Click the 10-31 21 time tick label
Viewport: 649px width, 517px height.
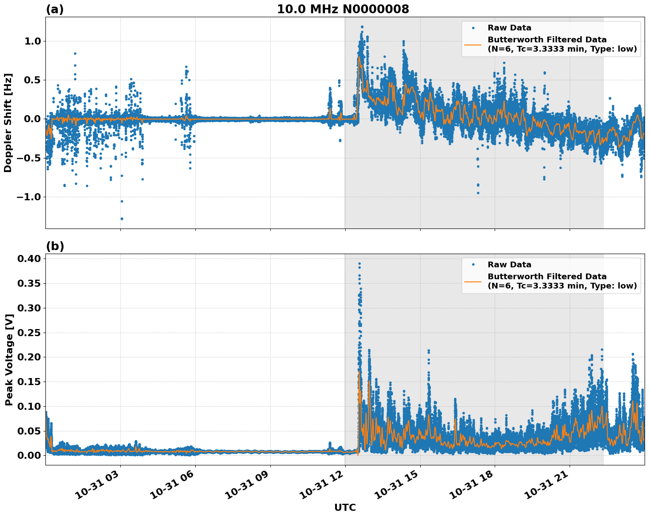550,487
